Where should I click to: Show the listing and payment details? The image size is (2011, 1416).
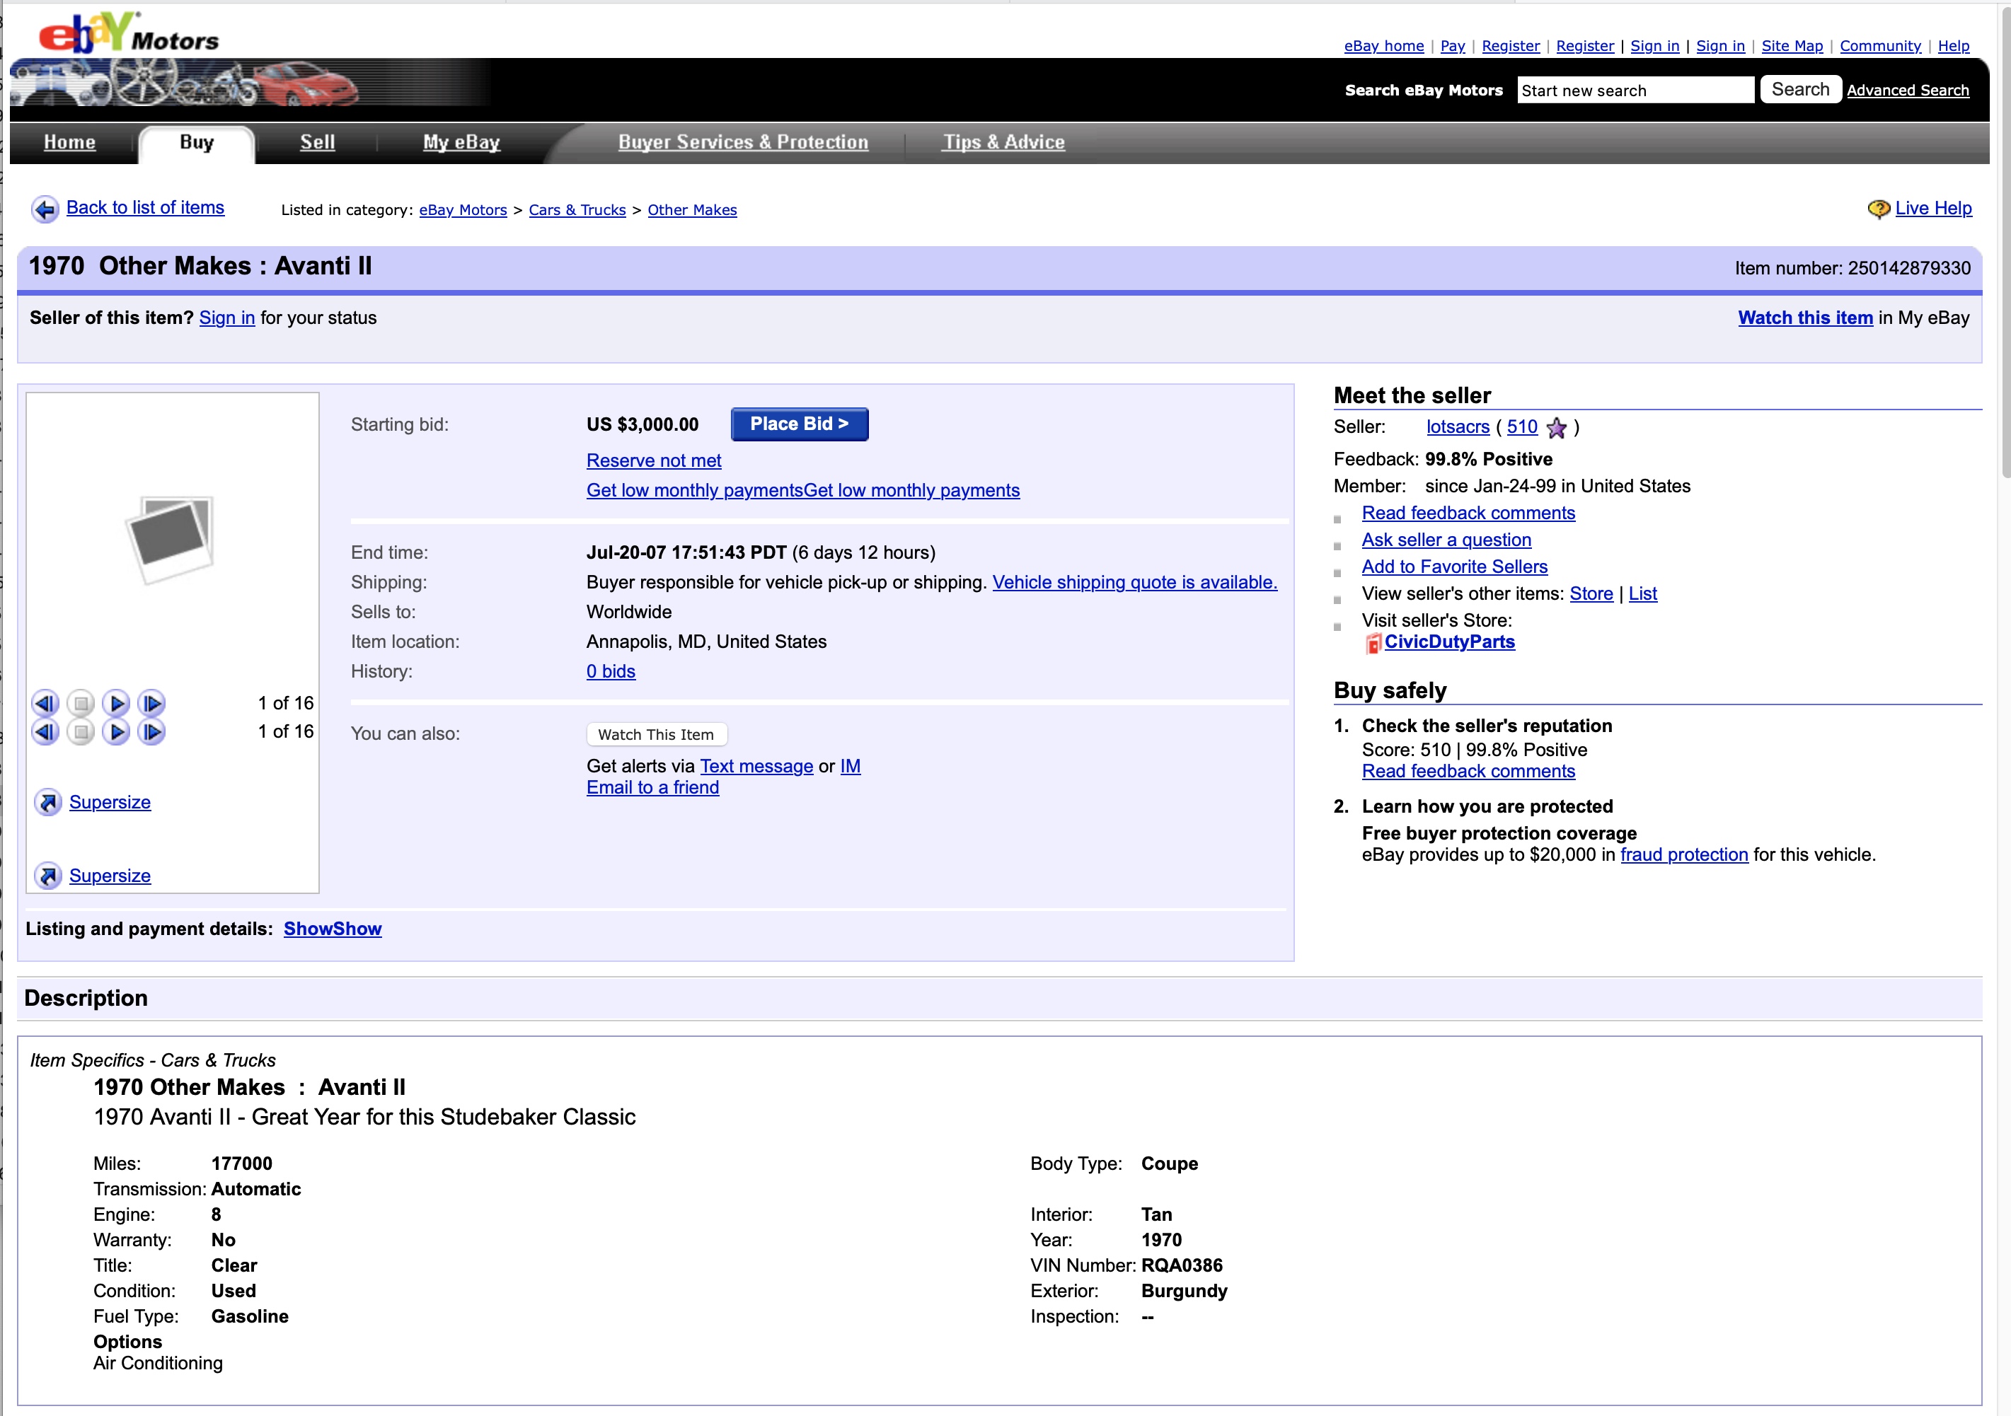coord(332,929)
